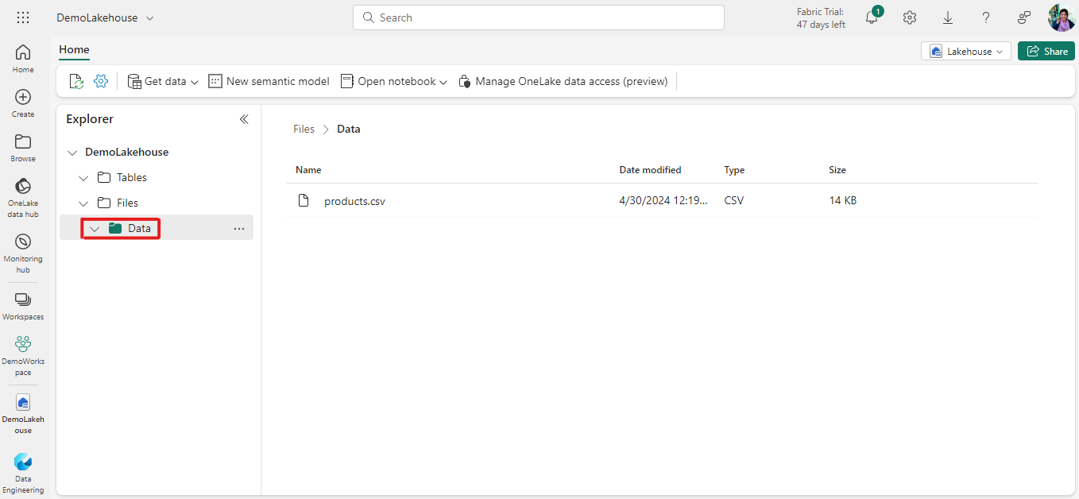Select the Home ribbon tab
Screen dimensions: 1079x499
74,49
